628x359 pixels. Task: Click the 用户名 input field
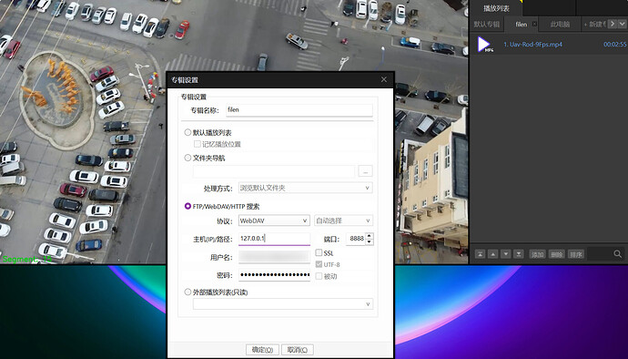(x=274, y=257)
